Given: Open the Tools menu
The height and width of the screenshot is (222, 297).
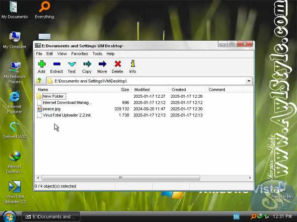Looking at the screenshot, I should pyautogui.click(x=97, y=54).
